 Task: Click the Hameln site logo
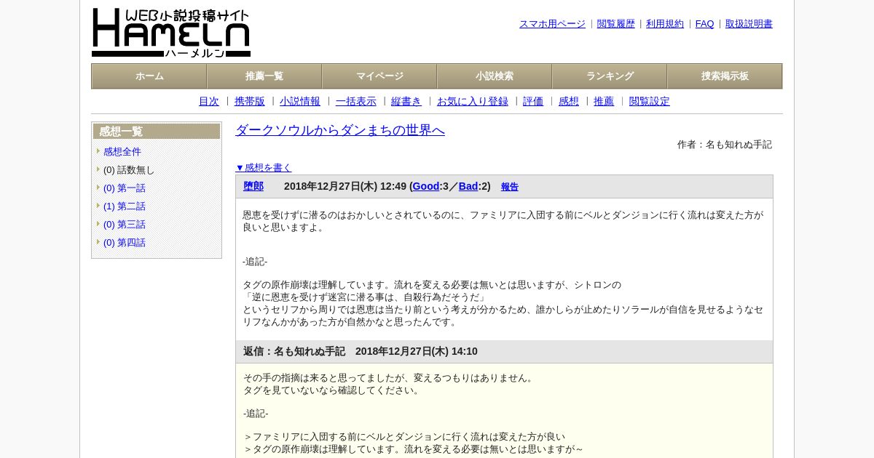(x=171, y=33)
